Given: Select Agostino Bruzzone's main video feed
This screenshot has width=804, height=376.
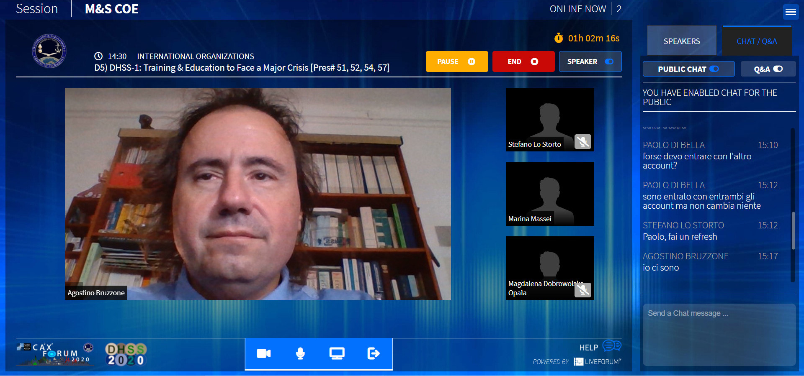Looking at the screenshot, I should point(258,194).
